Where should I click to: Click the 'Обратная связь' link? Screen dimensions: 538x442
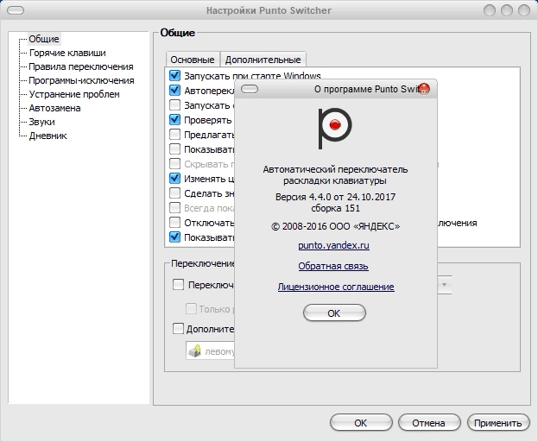(333, 266)
